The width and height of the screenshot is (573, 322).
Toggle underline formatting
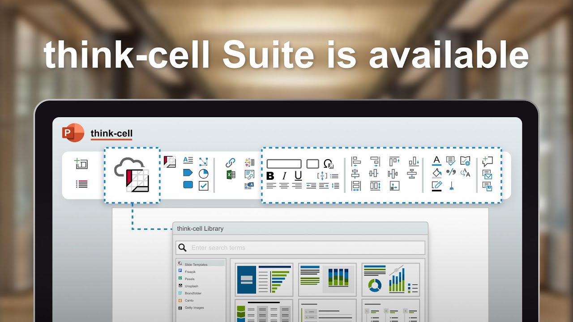pos(298,175)
